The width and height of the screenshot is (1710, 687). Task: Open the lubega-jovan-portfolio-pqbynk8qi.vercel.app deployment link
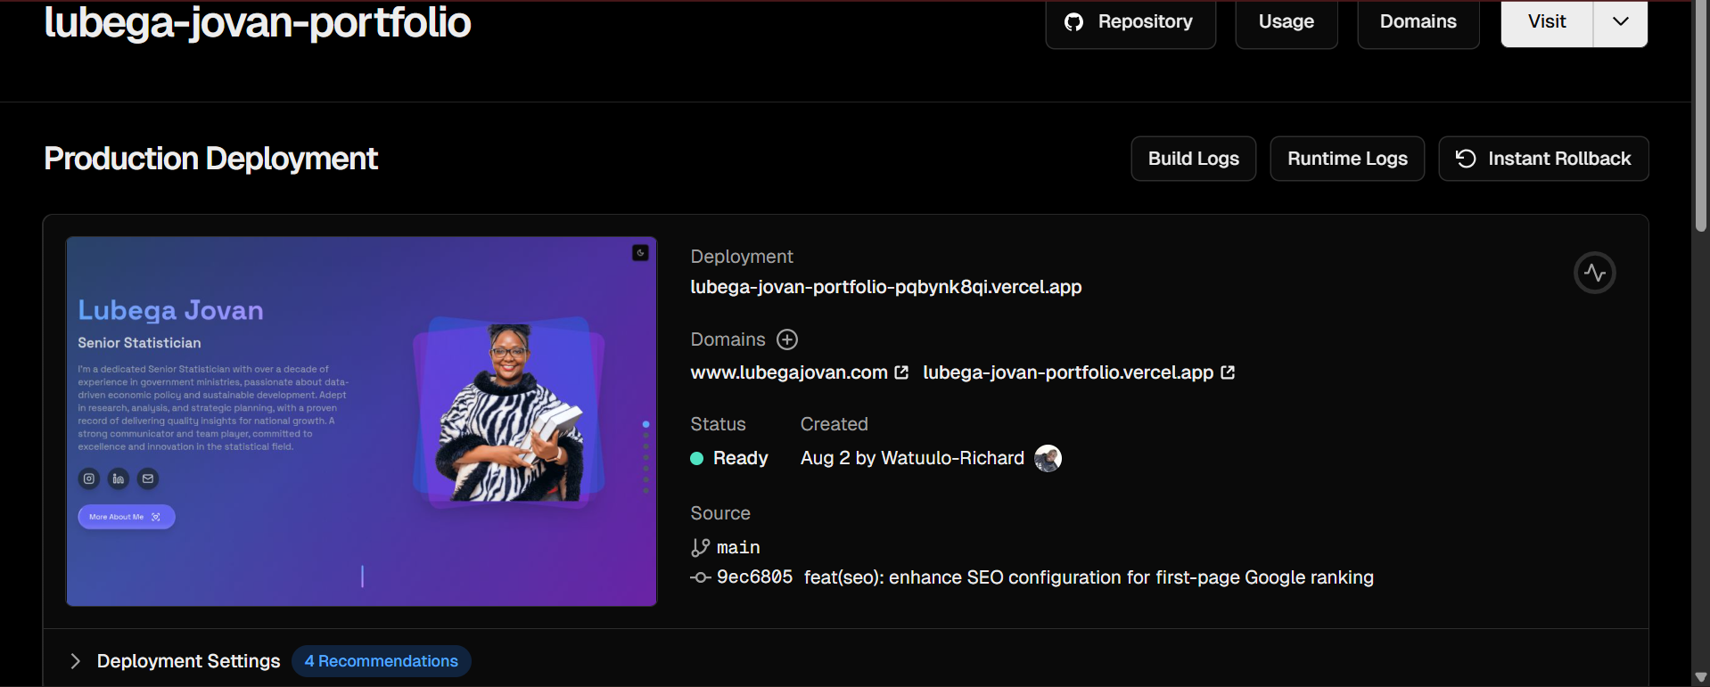(x=885, y=287)
